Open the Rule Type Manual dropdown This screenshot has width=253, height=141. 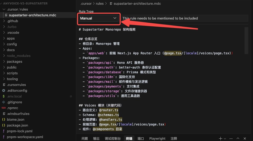tap(98, 18)
